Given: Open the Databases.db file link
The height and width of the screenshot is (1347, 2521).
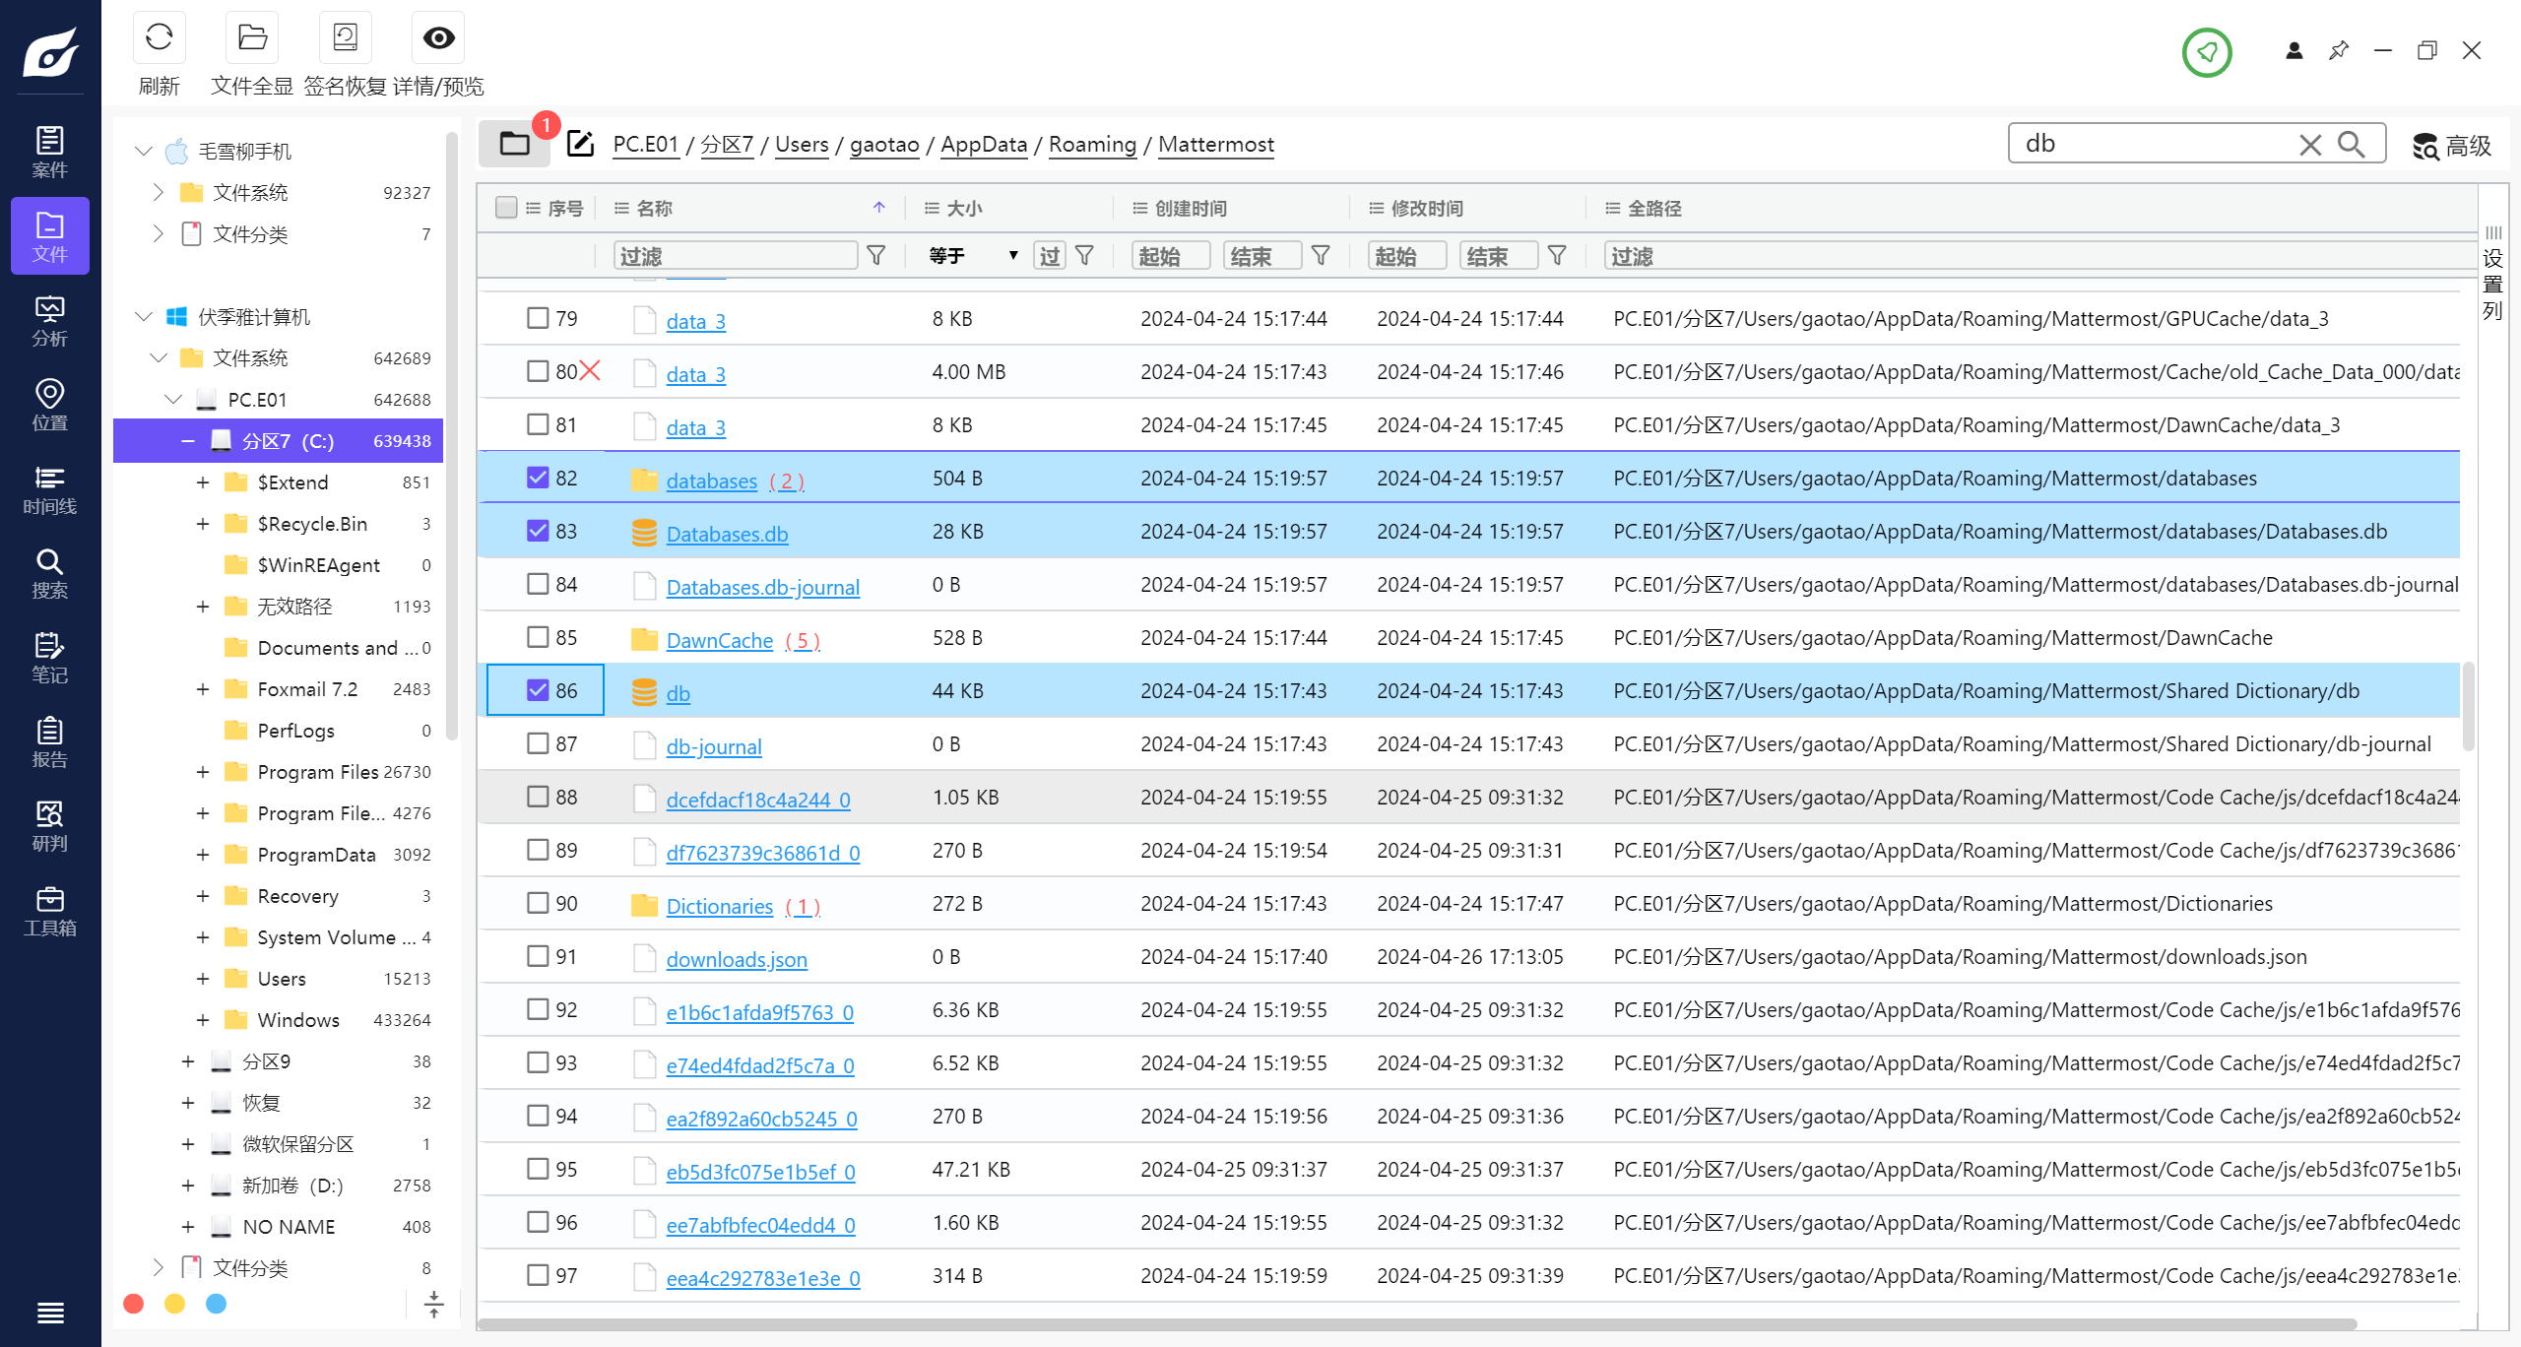Looking at the screenshot, I should [x=727, y=534].
